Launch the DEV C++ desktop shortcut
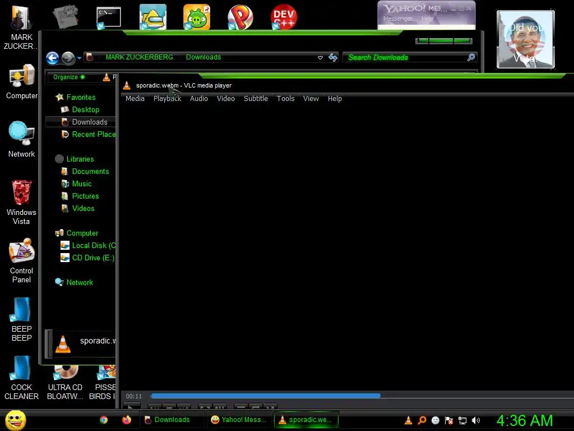The height and width of the screenshot is (431, 574). click(284, 17)
